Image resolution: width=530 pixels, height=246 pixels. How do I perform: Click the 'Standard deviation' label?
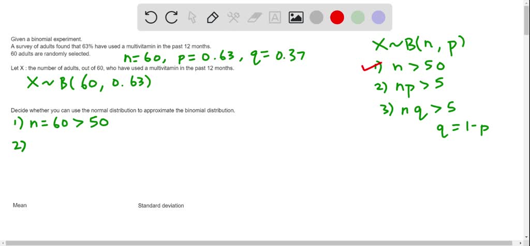click(161, 206)
